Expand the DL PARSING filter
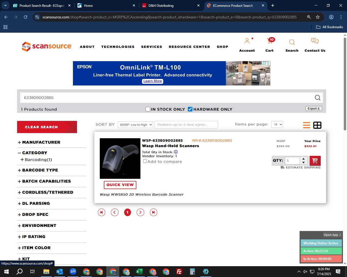Viewport: 347px width, 277px height. coord(34,203)
